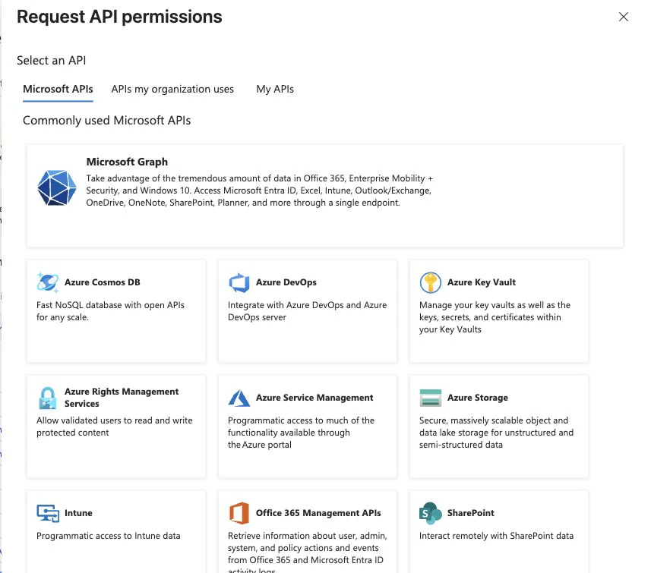Image resolution: width=651 pixels, height=573 pixels.
Task: Click the Intune title
Action: click(x=78, y=513)
